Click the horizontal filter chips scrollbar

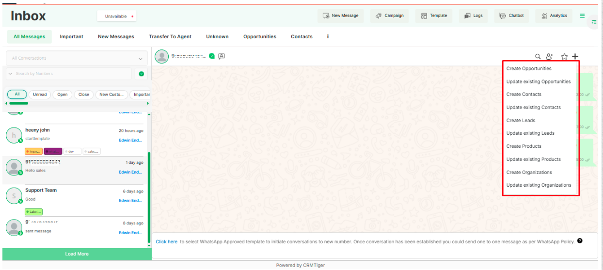pos(18,103)
